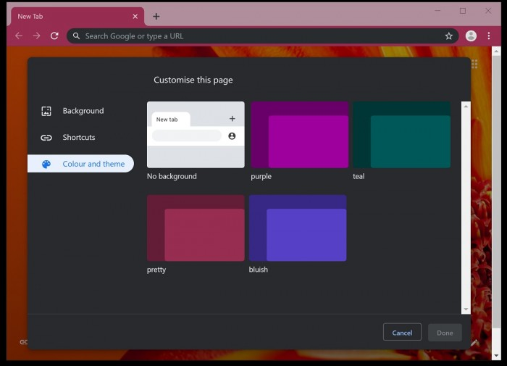Choose the No background thumbnail
Viewport: 507px width, 366px height.
pyautogui.click(x=196, y=135)
